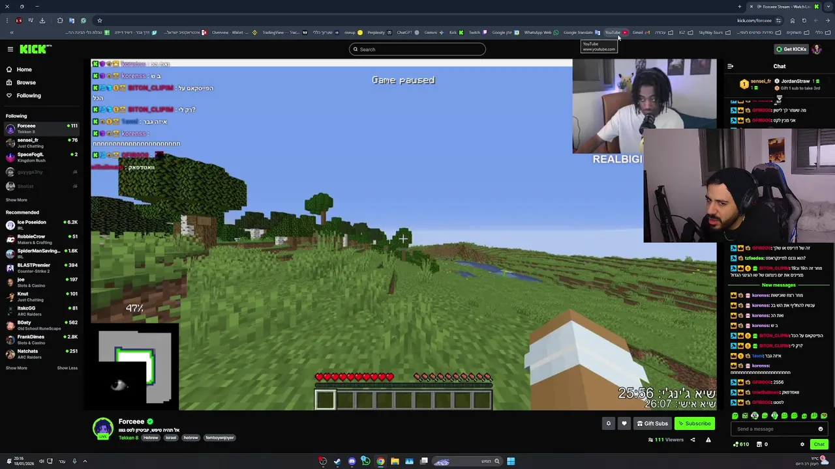Open the Kick hamburger menu

point(10,49)
